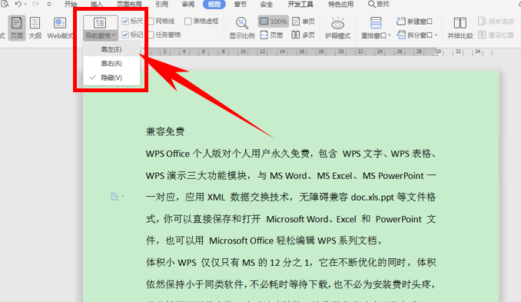The width and height of the screenshot is (521, 302).
Task: Expand the split window dropdown arrow
Action: coord(436,35)
